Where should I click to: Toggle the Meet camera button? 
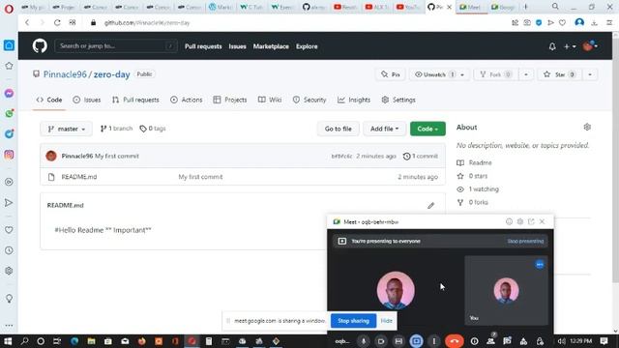(381, 341)
